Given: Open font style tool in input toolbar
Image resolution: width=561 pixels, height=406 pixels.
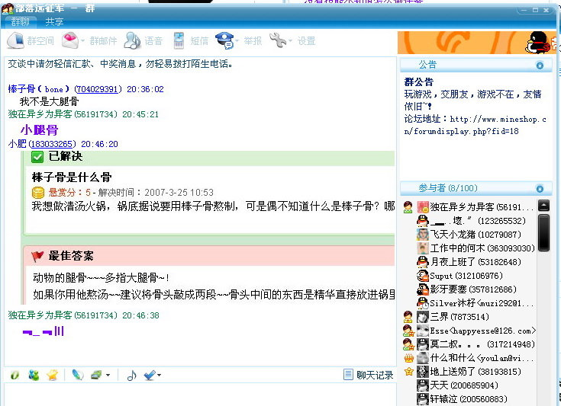Looking at the screenshot, I should click(x=15, y=375).
